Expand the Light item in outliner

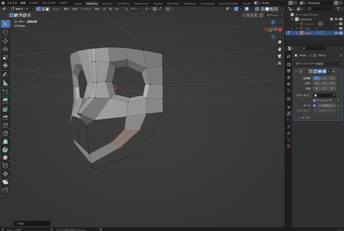[297, 28]
